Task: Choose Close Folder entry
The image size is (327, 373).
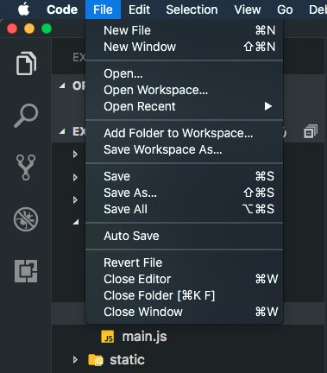Action: tap(185, 295)
